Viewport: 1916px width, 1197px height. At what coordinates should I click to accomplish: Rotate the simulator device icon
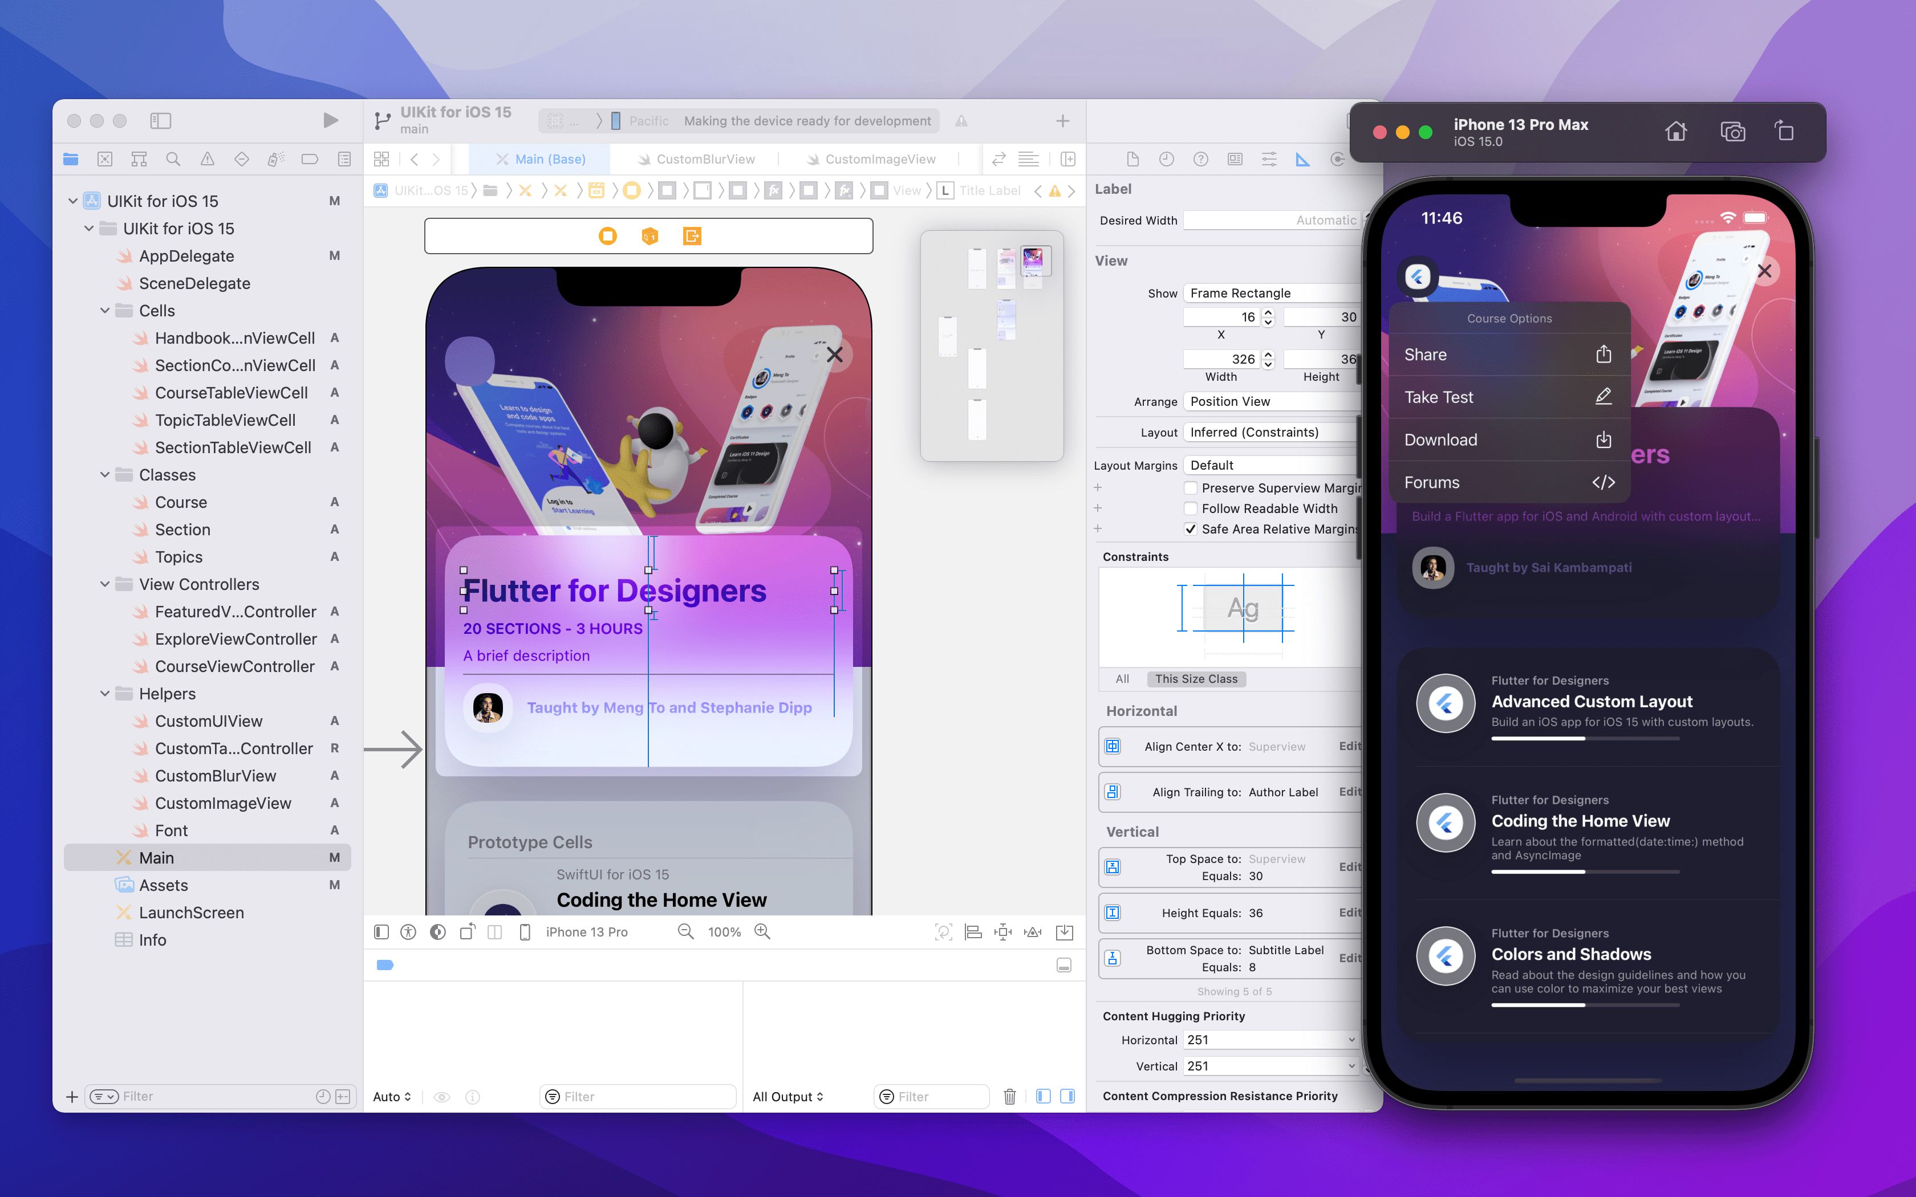1784,132
